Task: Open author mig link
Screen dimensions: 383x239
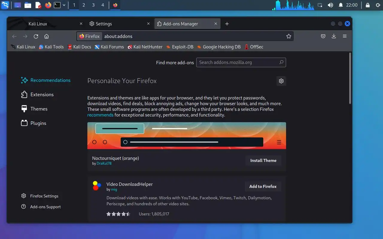Action: (x=114, y=189)
